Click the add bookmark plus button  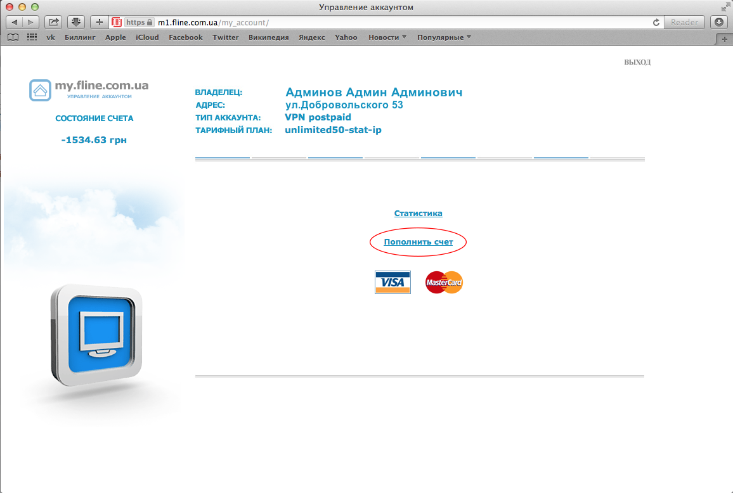tap(99, 22)
